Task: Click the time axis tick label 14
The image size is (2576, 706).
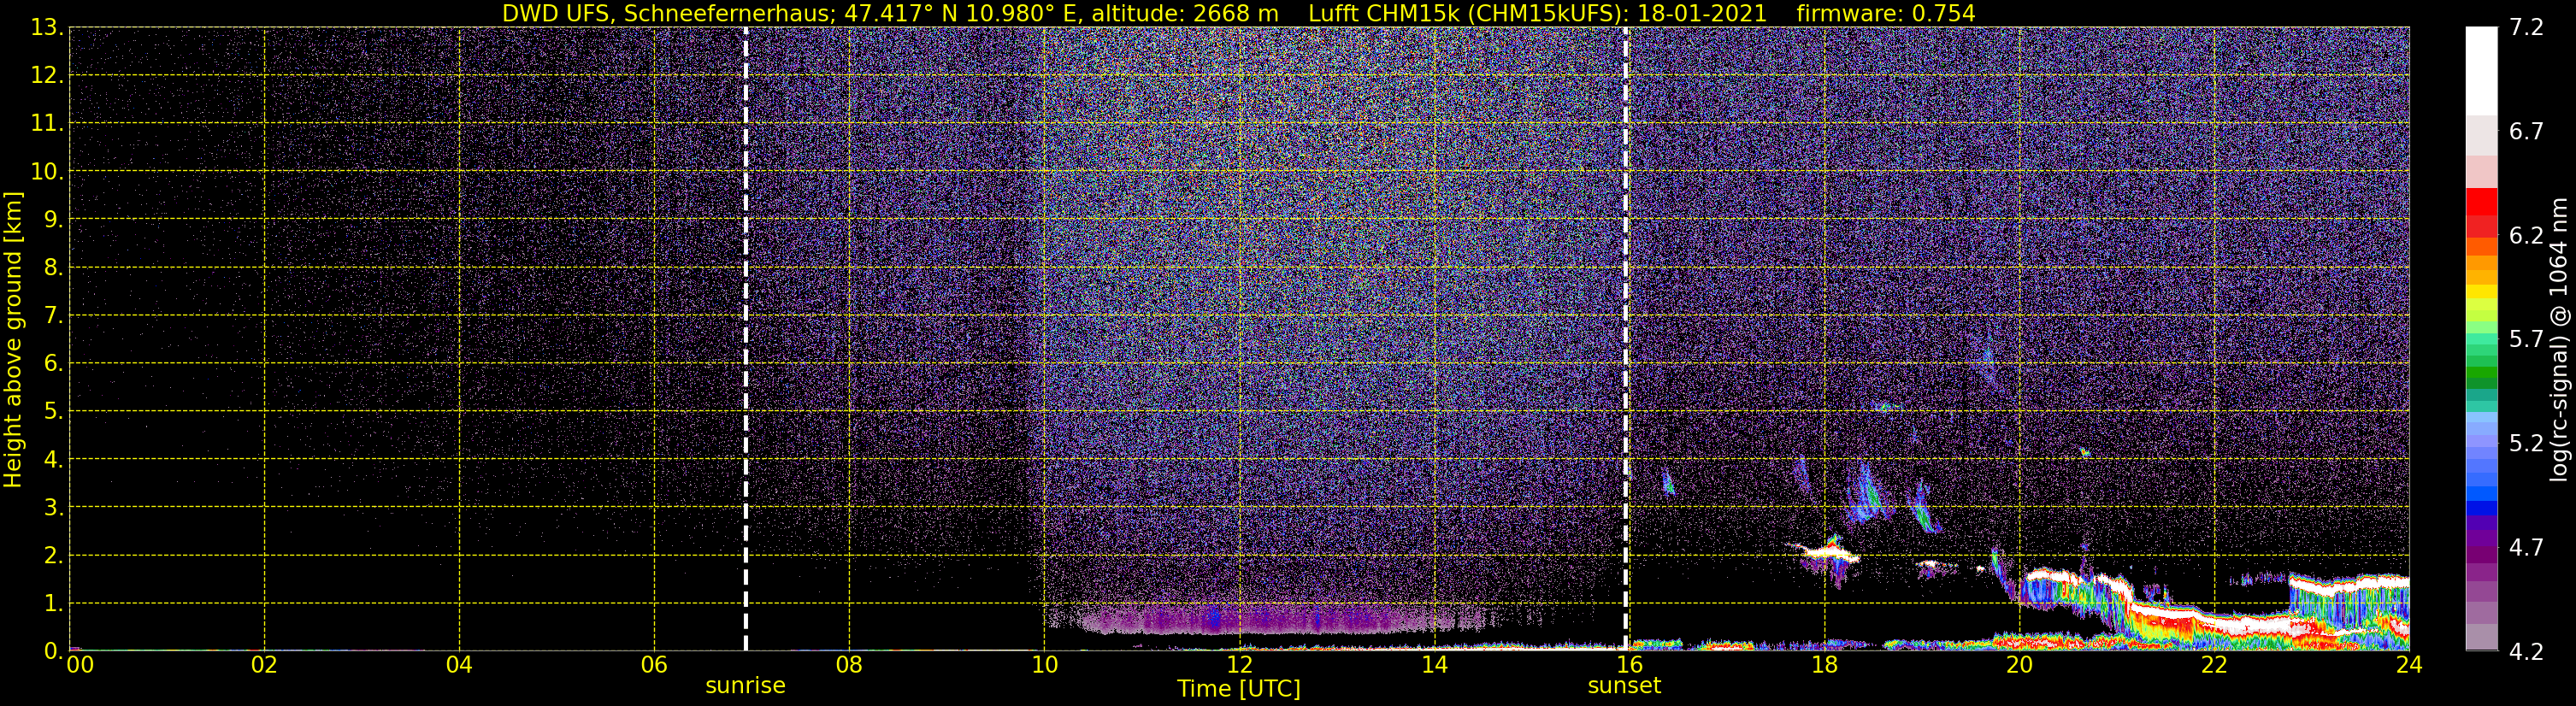Action: (x=1434, y=665)
